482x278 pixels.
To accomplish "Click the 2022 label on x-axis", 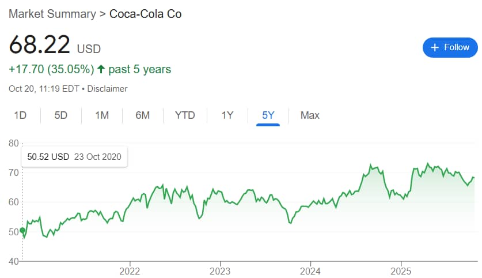I will [130, 271].
